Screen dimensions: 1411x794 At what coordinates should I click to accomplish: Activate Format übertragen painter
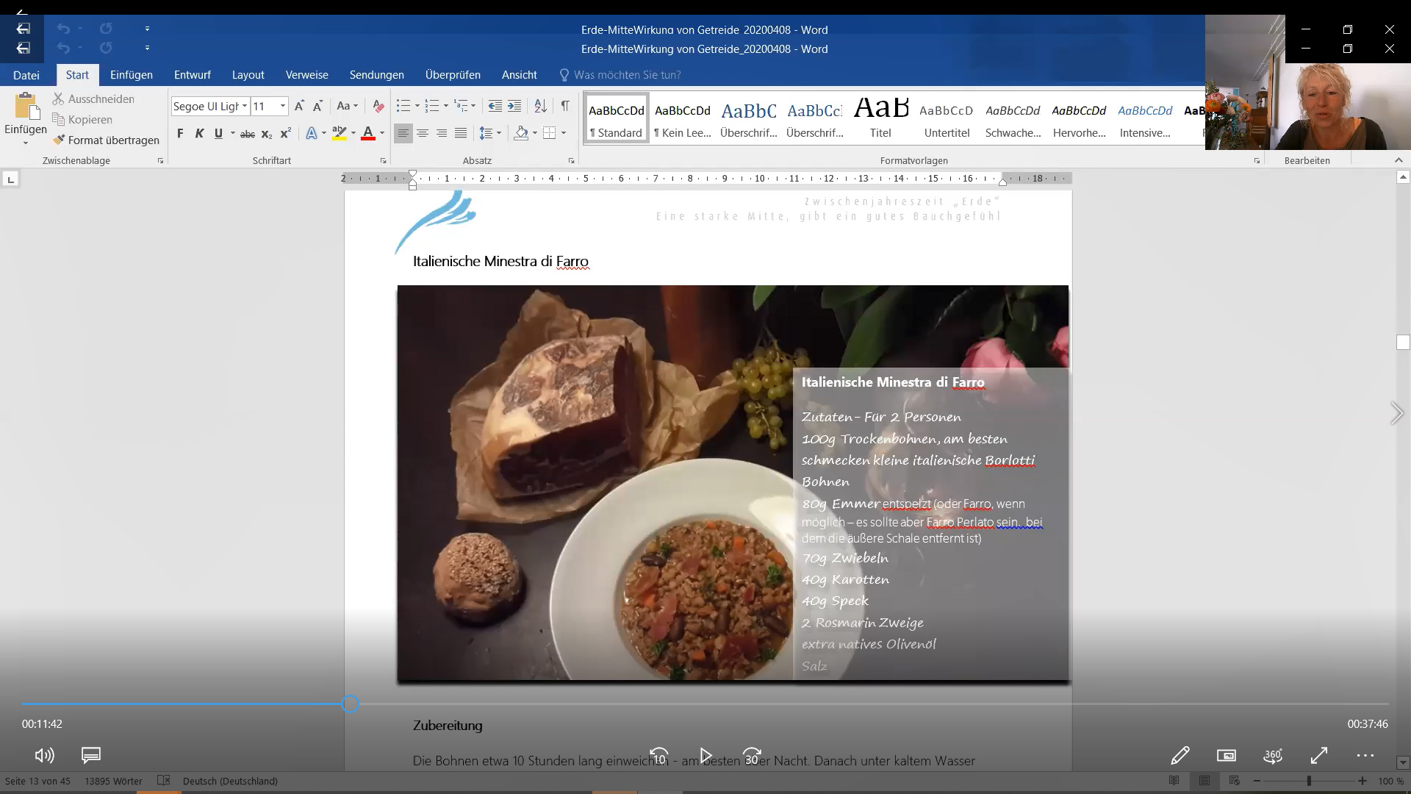pyautogui.click(x=106, y=140)
